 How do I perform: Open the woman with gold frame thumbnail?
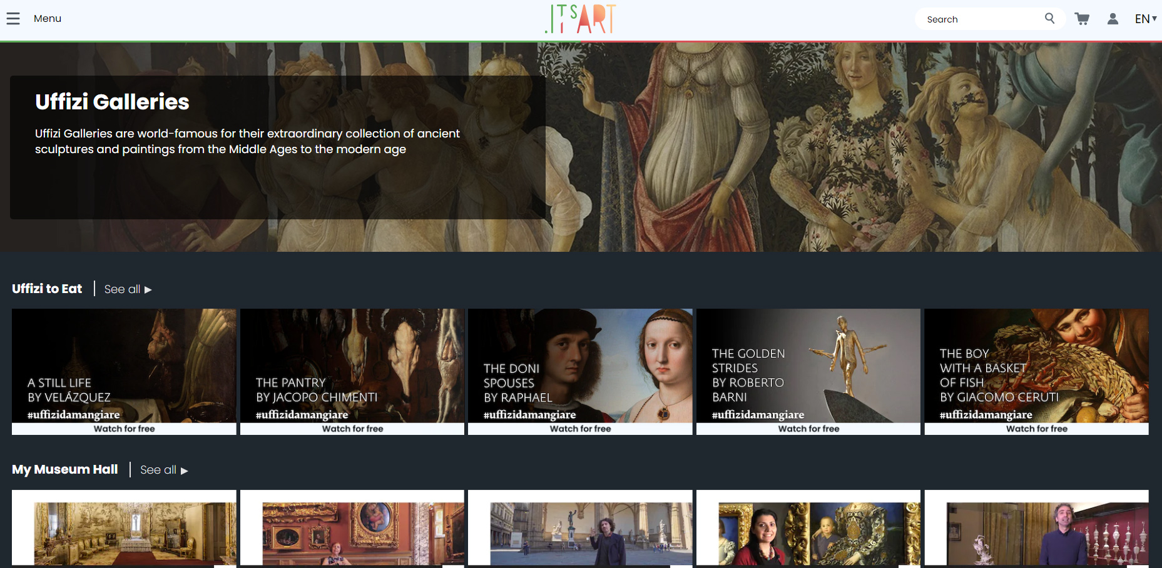(808, 529)
